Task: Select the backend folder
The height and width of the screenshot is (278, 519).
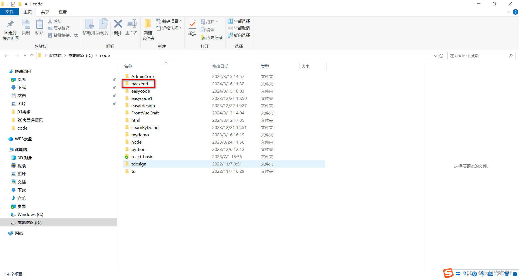Action: tap(140, 84)
